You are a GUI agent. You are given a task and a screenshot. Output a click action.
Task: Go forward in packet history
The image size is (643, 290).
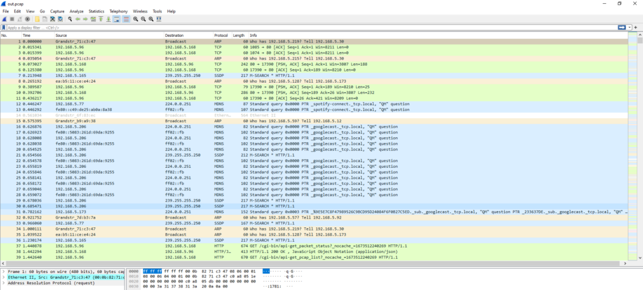click(x=85, y=19)
